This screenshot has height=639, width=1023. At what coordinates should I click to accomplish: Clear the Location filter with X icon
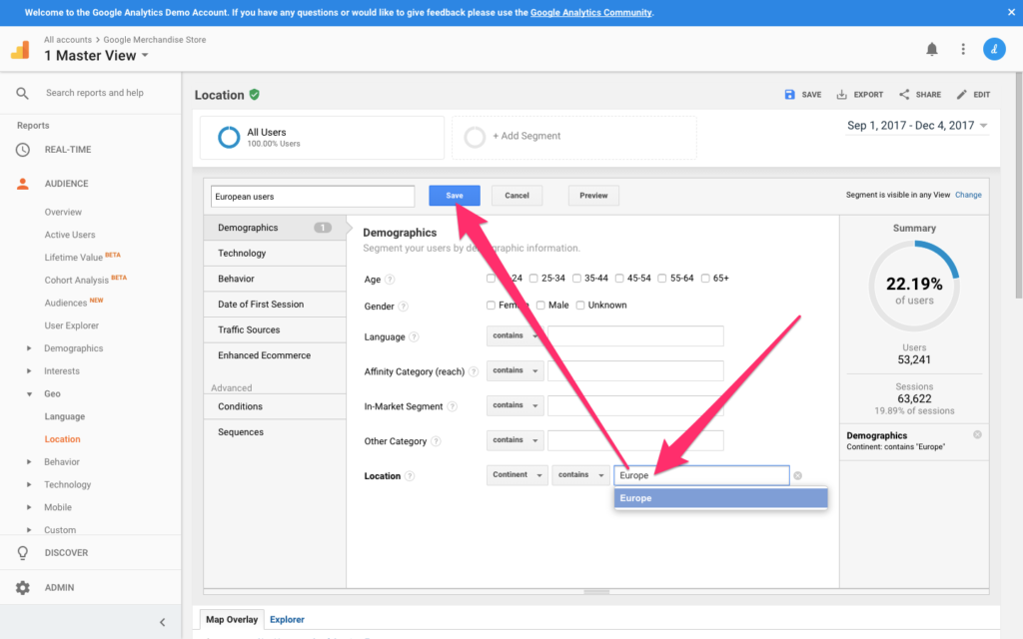click(x=797, y=476)
